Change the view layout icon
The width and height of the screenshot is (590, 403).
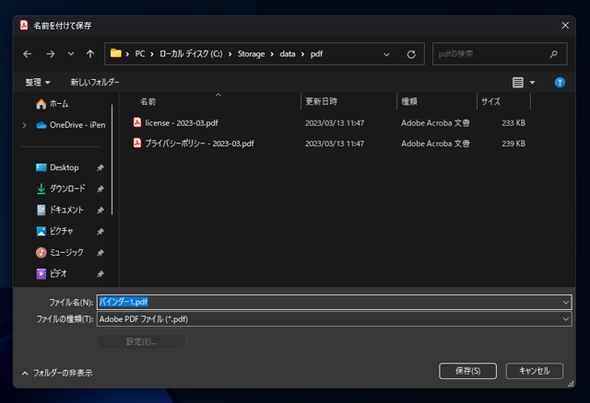coord(518,82)
